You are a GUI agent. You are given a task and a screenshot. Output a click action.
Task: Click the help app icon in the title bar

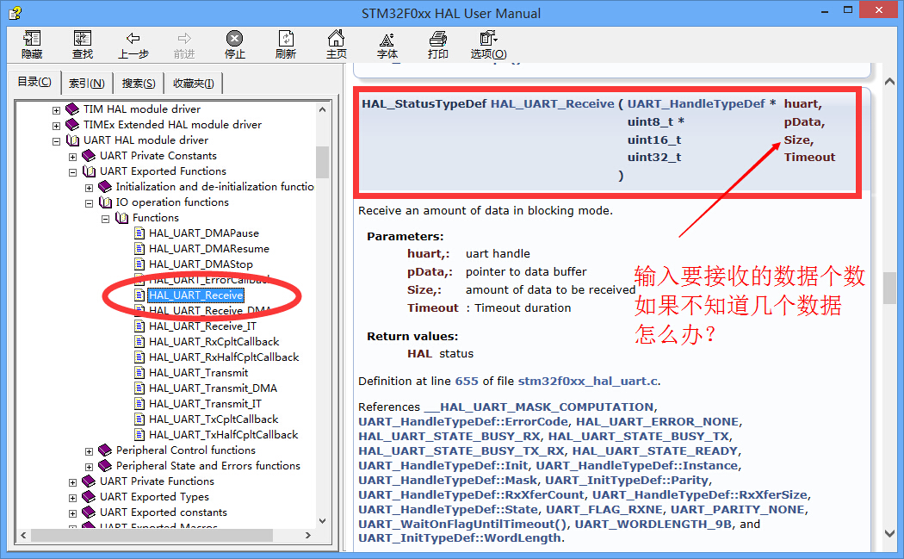(15, 13)
